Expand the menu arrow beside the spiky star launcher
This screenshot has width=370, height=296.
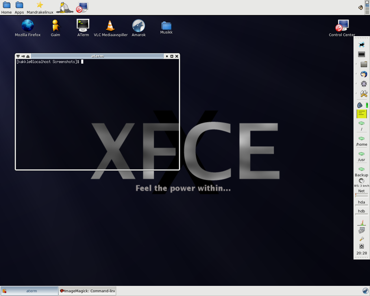(x=356, y=84)
